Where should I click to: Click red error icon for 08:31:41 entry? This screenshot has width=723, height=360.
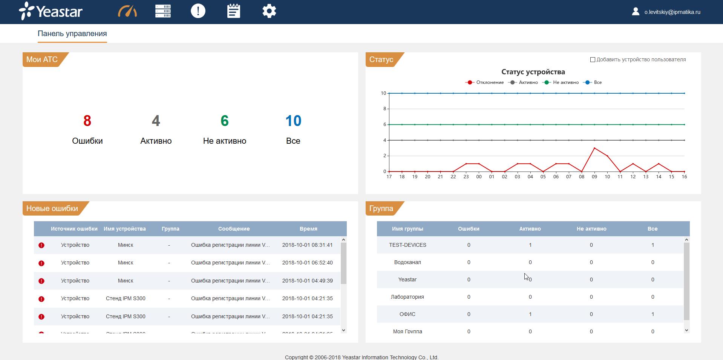41,245
